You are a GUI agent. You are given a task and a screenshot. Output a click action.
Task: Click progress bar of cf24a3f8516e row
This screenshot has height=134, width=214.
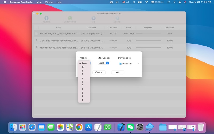coord(148,40)
